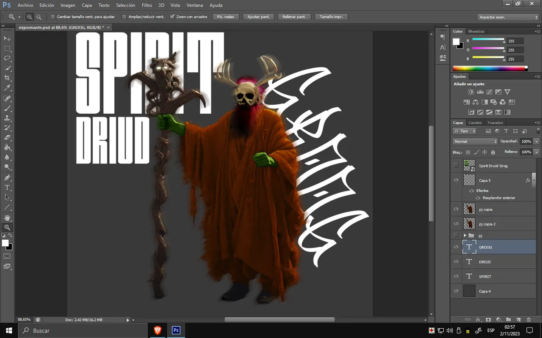The height and width of the screenshot is (338, 542).
Task: Open the Ajustes panel flyout menu
Action: coord(537,76)
